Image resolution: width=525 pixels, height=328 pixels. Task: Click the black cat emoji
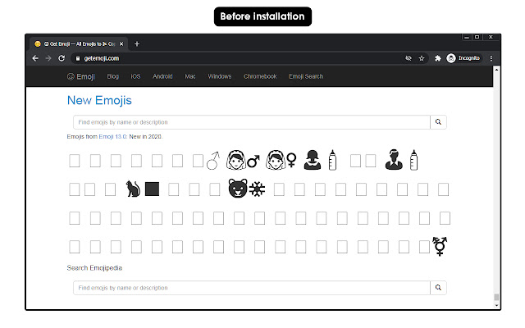click(133, 189)
